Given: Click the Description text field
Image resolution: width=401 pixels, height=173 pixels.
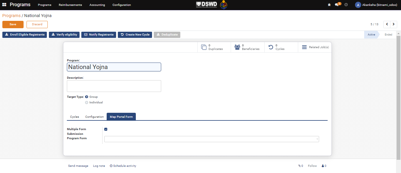Looking at the screenshot, I should click(114, 86).
